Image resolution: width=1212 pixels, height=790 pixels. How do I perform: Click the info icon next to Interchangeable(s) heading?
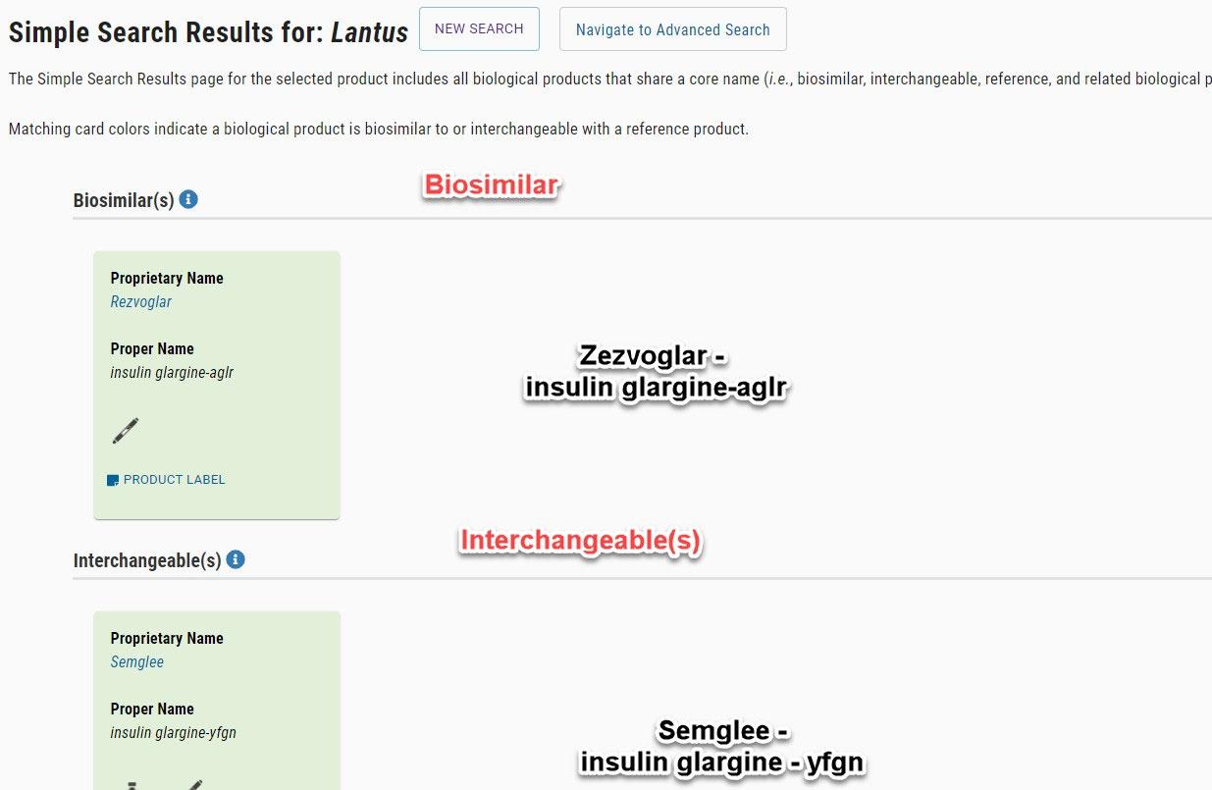(236, 559)
